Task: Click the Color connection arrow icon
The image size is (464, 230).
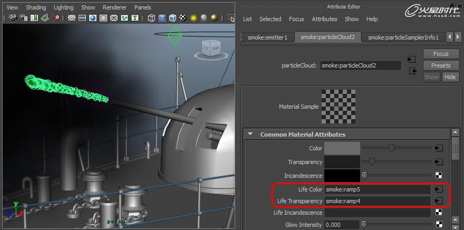Action: click(x=439, y=148)
